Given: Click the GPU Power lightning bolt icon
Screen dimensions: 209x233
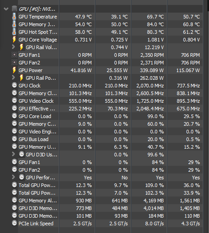Looking at the screenshot, I should pos(14,70).
